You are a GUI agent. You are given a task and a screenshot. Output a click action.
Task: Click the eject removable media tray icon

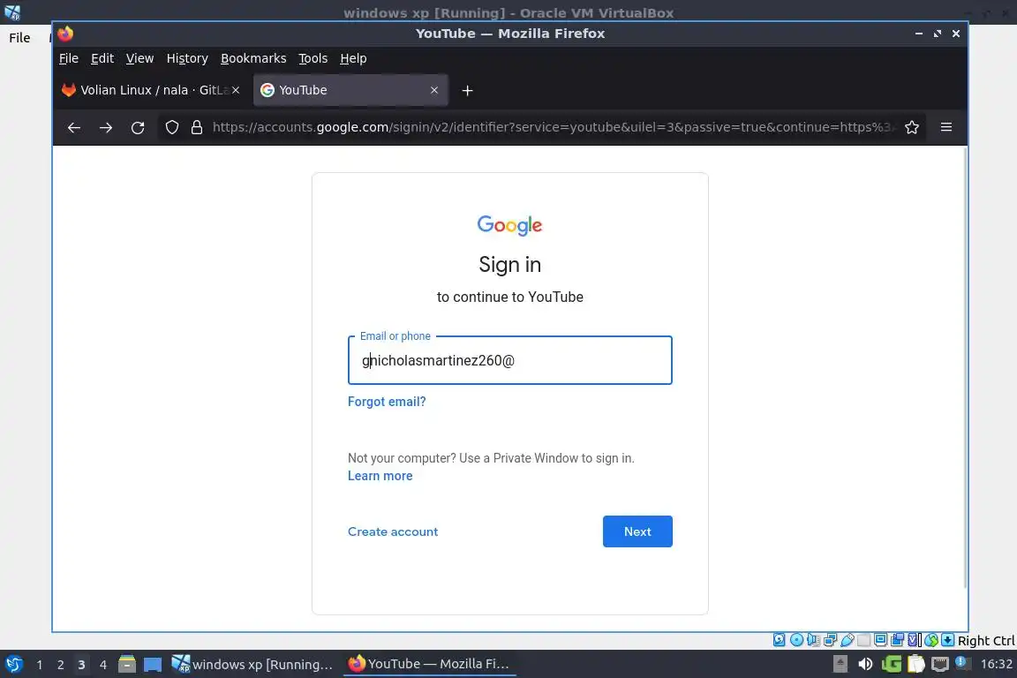tap(840, 664)
